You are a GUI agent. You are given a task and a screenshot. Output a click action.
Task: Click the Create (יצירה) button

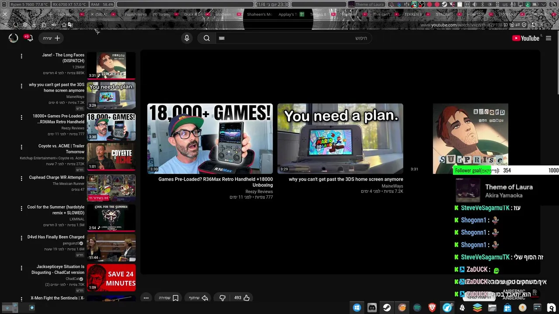pos(52,38)
